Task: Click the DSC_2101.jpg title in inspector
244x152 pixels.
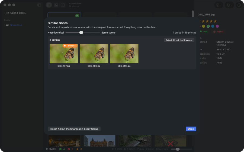Action: pos(206,15)
